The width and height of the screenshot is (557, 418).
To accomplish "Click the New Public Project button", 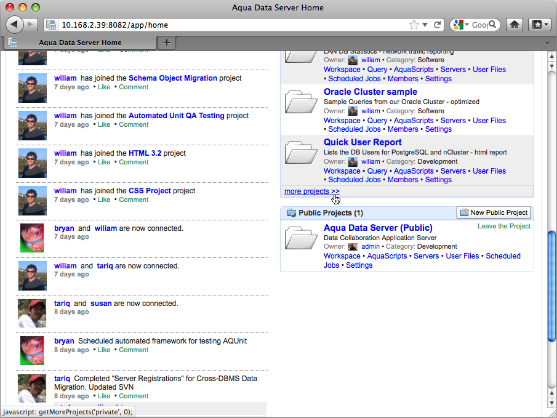I will pos(494,212).
